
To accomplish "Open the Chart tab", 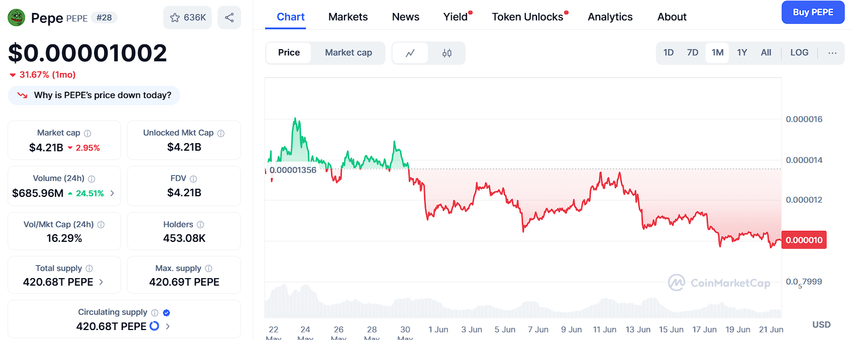I will coord(291,17).
